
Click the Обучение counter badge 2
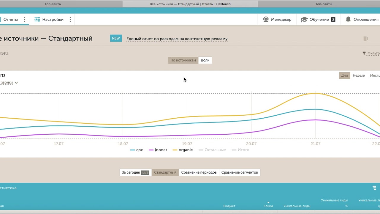[x=333, y=20]
